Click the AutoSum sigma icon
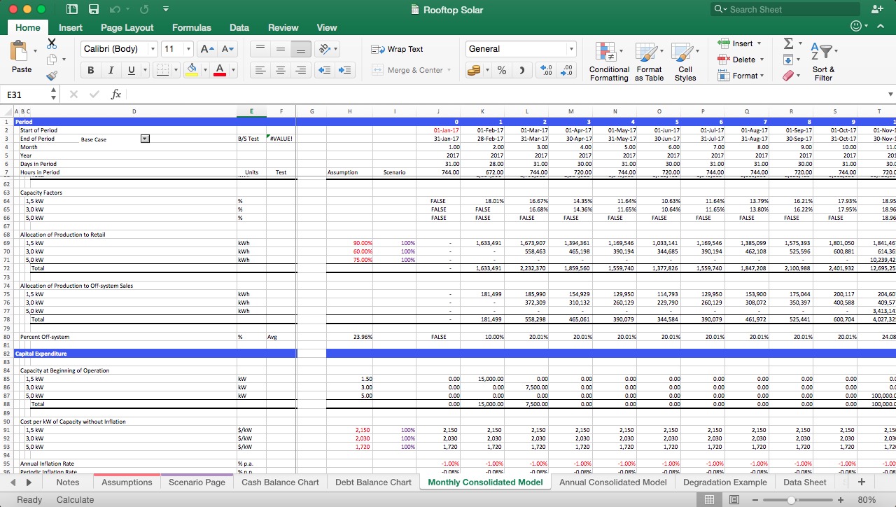This screenshot has height=507, width=896. click(788, 43)
